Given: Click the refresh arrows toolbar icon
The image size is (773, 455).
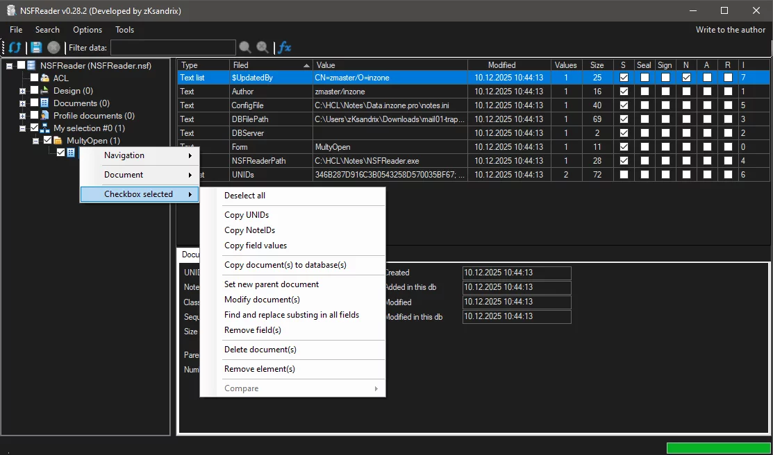Looking at the screenshot, I should [x=15, y=48].
